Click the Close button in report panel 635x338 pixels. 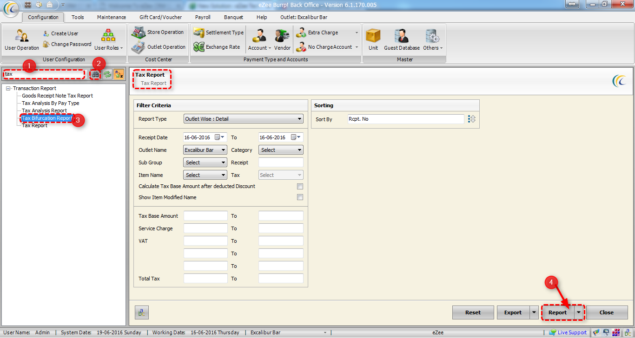coord(607,312)
